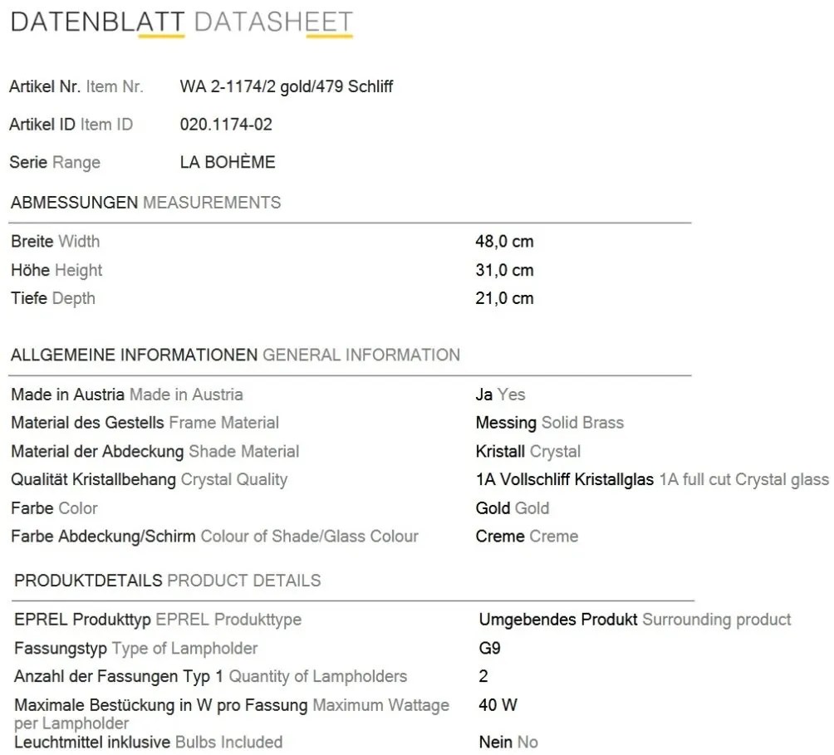The width and height of the screenshot is (834, 755).
Task: Click the ALLGEMEINE INFORMATIONEN section header
Action: click(235, 355)
